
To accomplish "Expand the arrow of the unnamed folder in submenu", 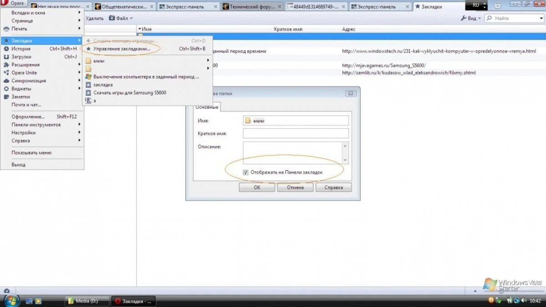I will [208, 68].
